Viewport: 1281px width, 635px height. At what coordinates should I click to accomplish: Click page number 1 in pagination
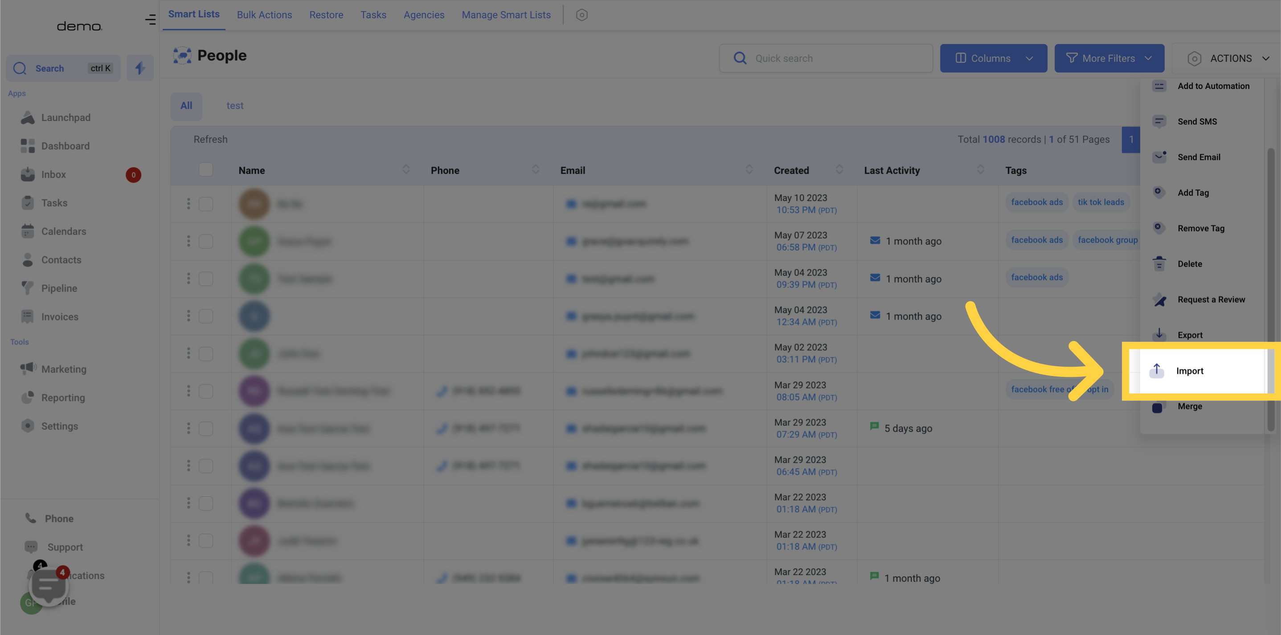tap(1131, 140)
